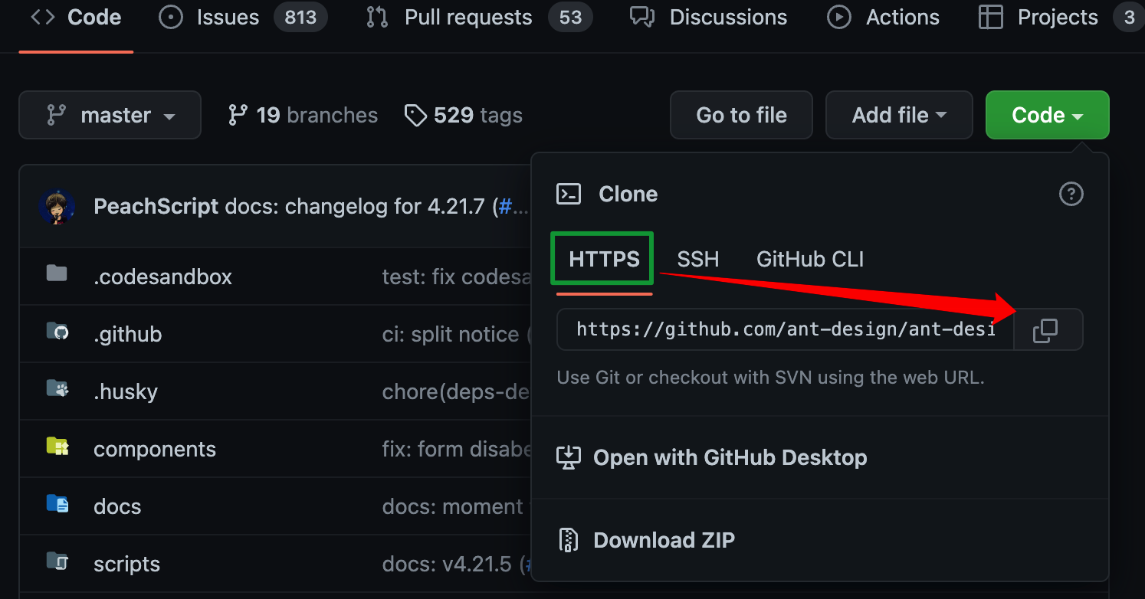
Task: Select the GitHub CLI clone tab
Action: point(809,259)
